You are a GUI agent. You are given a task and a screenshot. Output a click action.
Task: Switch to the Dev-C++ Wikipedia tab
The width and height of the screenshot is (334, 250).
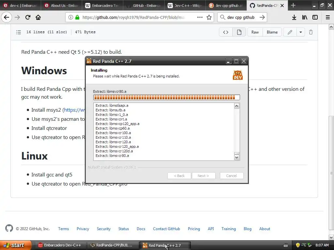tap(185, 5)
